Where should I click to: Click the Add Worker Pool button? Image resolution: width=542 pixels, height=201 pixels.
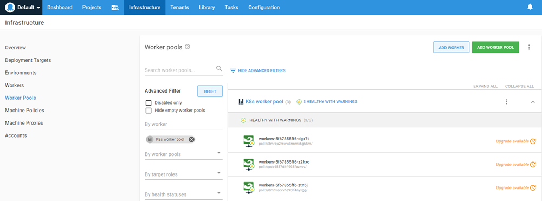pos(495,47)
